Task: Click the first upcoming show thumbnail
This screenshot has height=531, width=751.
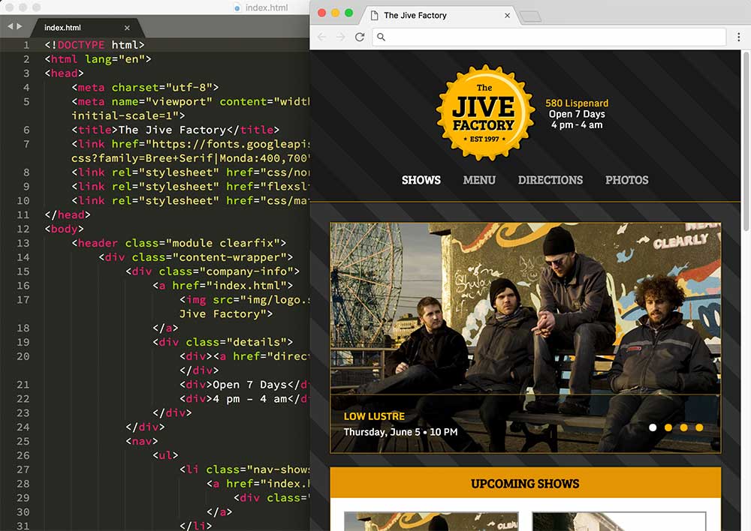Action: click(431, 521)
